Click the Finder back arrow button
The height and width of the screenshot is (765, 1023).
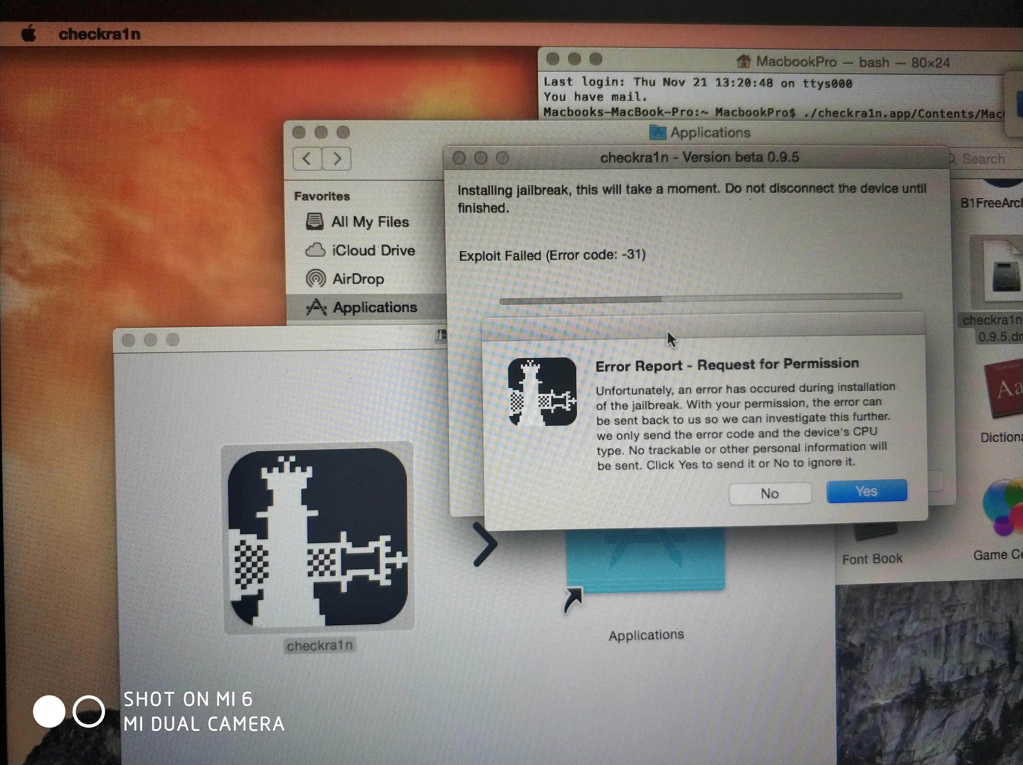coord(307,159)
